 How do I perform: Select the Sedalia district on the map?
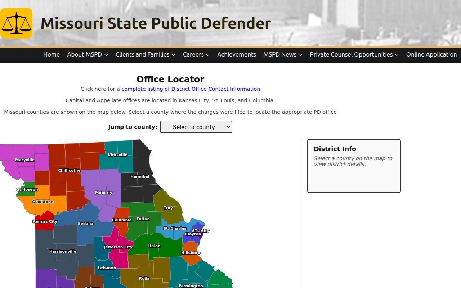pyautogui.click(x=86, y=224)
